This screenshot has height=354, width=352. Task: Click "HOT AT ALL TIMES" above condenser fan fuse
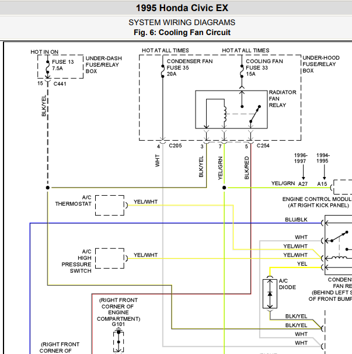point(165,50)
